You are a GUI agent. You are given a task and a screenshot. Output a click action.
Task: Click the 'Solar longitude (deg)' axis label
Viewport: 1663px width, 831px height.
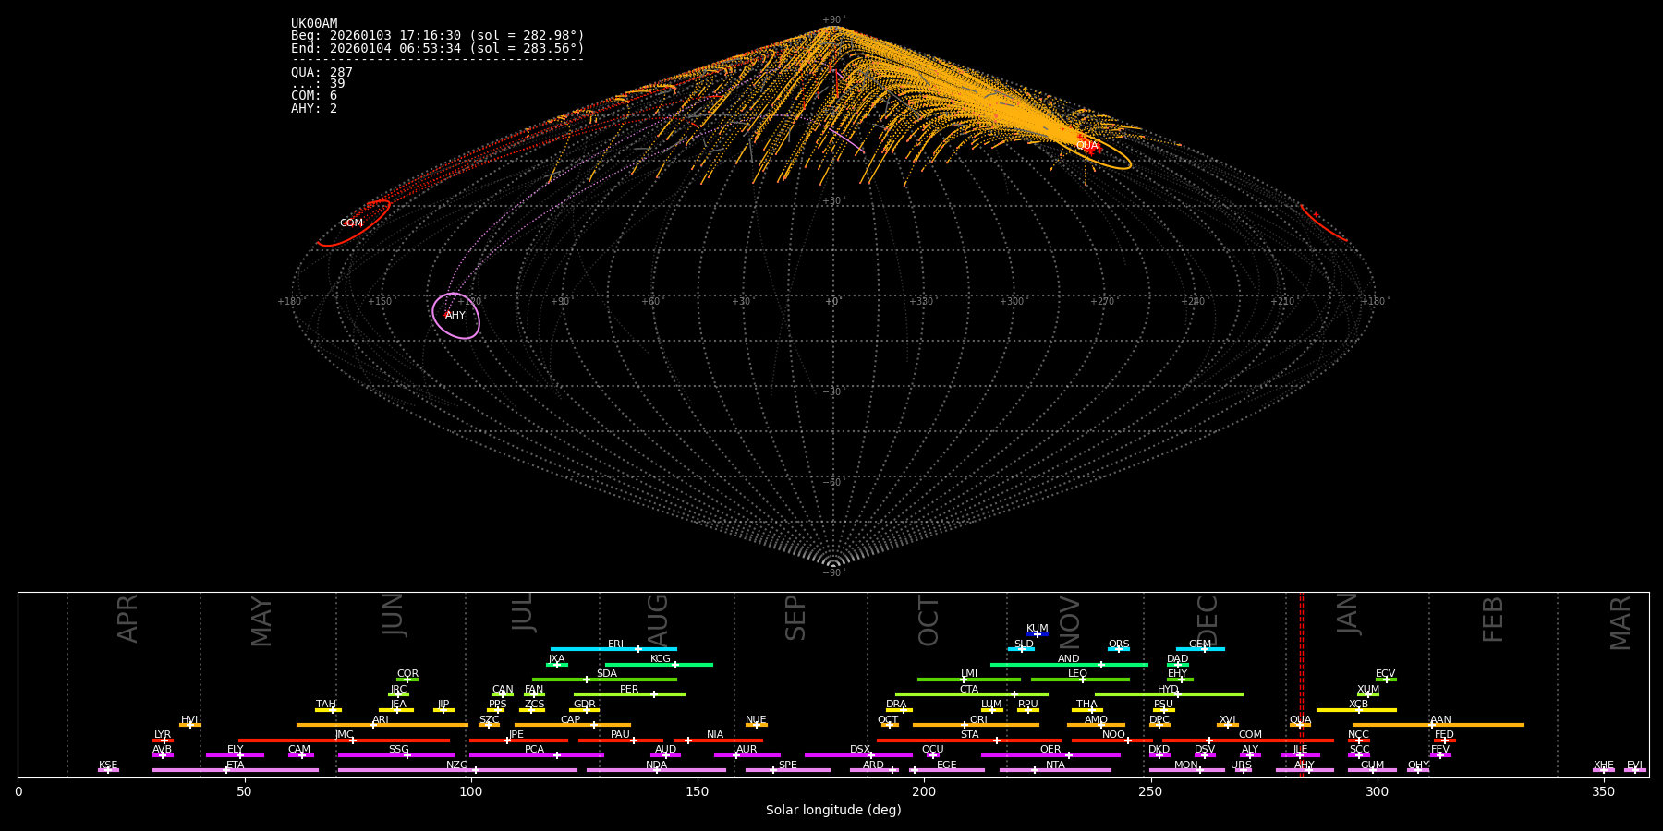[x=833, y=811]
